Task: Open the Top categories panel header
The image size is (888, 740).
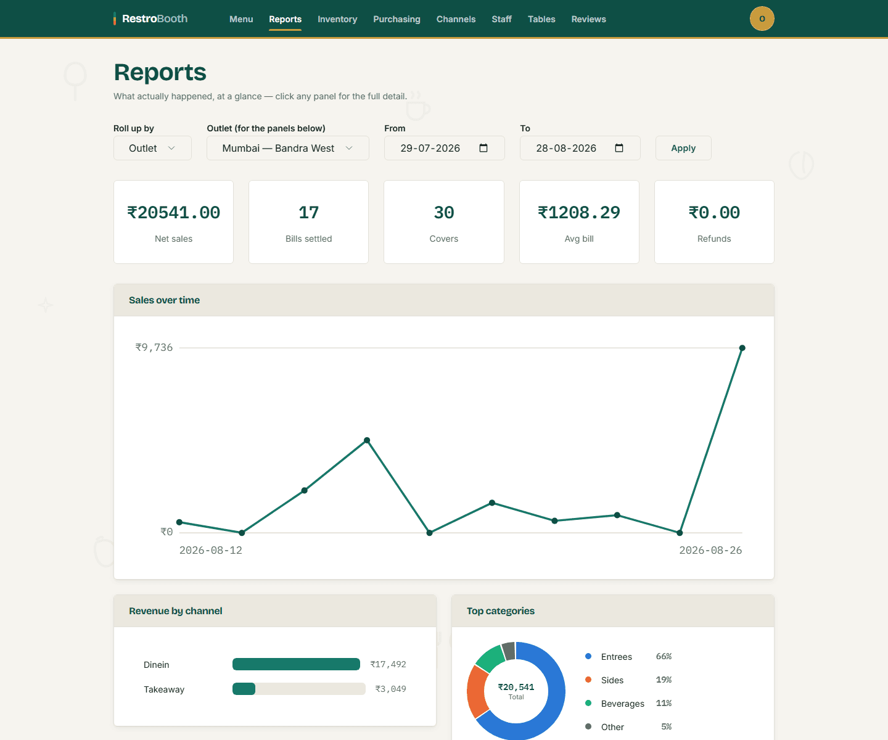Action: click(613, 611)
